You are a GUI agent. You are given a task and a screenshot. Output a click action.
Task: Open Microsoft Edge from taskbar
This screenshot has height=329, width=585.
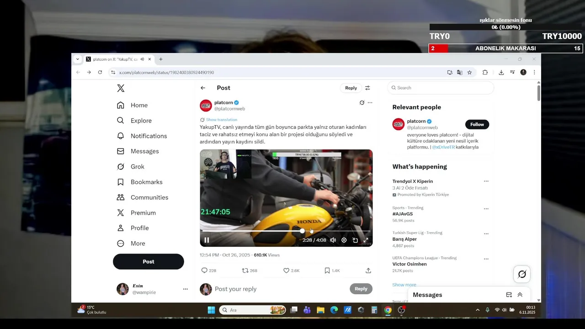pyautogui.click(x=334, y=310)
